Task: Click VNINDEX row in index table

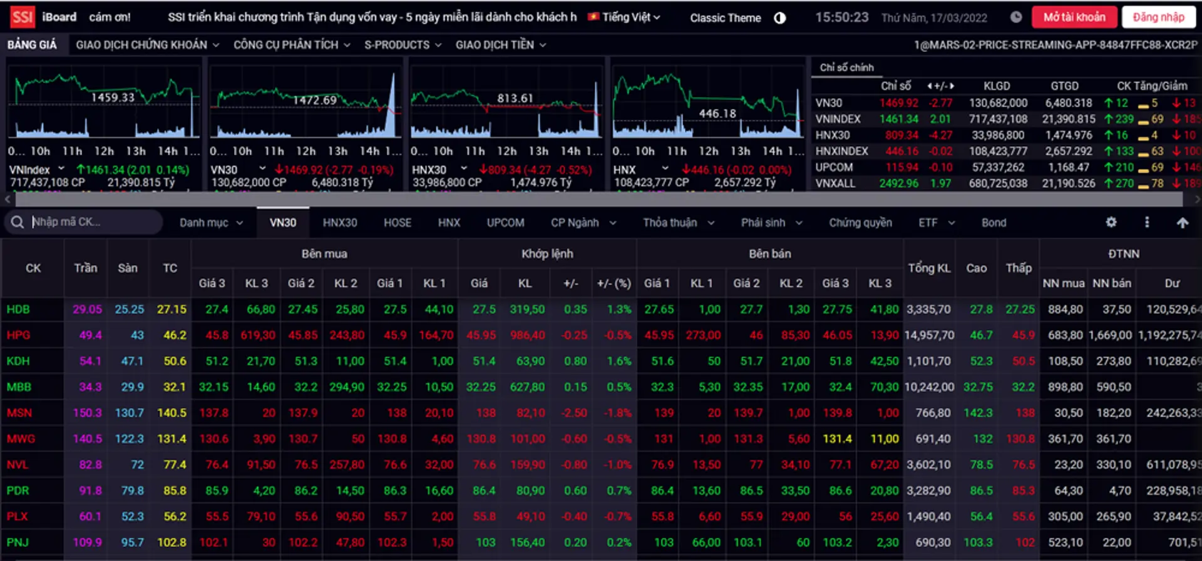Action: pos(1007,119)
